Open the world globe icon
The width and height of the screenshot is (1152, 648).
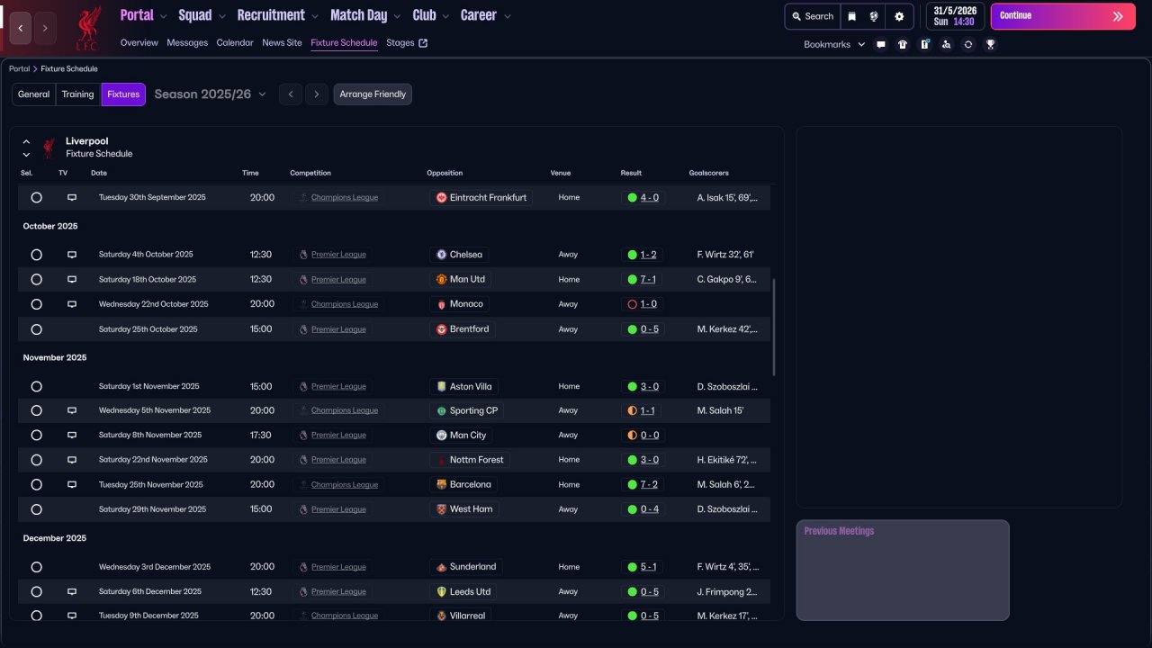pos(874,16)
